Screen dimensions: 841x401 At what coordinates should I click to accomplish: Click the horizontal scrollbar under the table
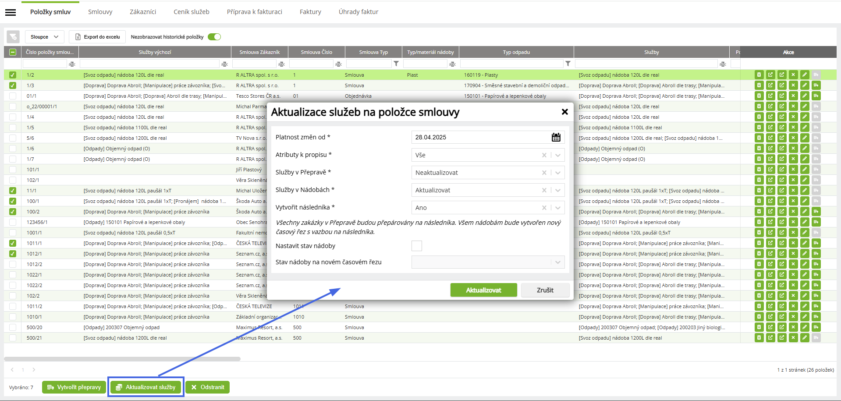(122, 359)
